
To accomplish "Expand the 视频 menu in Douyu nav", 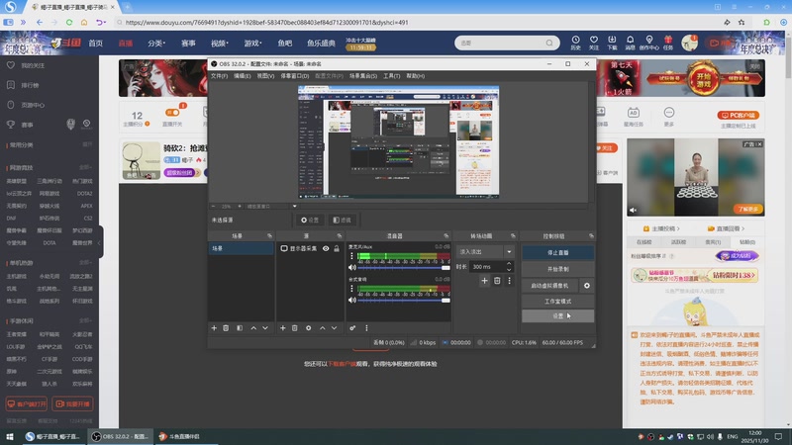I will point(220,44).
